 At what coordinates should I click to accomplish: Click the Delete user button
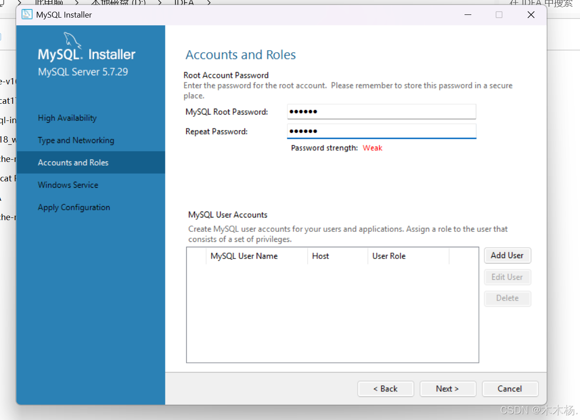(x=507, y=298)
